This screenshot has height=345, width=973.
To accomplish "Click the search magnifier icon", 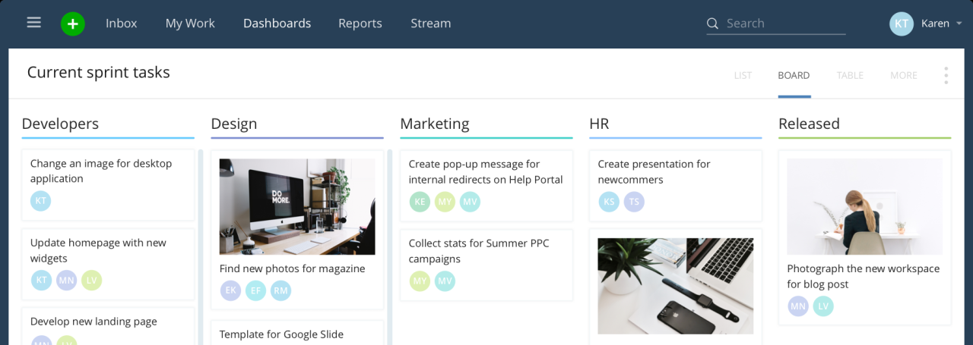I will pyautogui.click(x=712, y=24).
